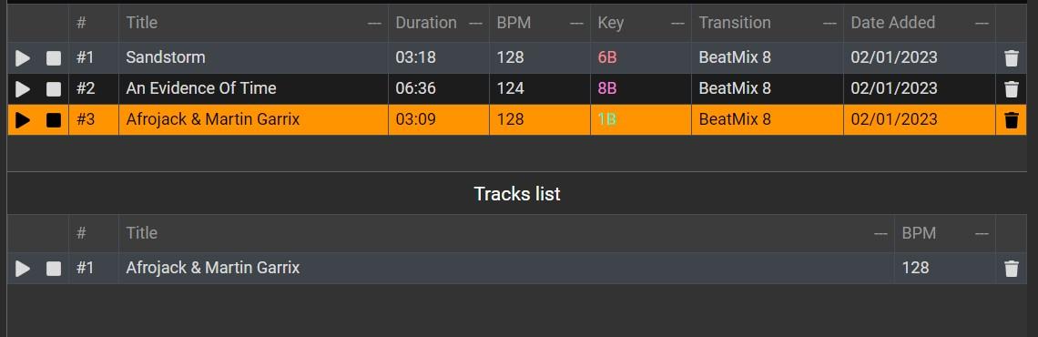Play the Sandstorm track
This screenshot has width=1038, height=337.
point(23,58)
